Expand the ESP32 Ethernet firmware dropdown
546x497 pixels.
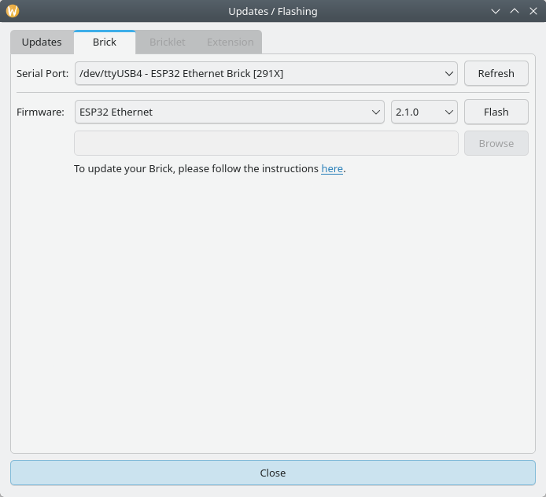[x=230, y=112]
